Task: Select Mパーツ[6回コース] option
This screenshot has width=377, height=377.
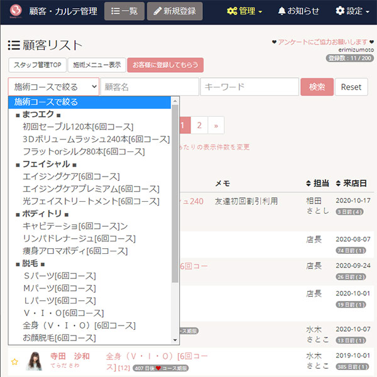Action: tap(89, 288)
